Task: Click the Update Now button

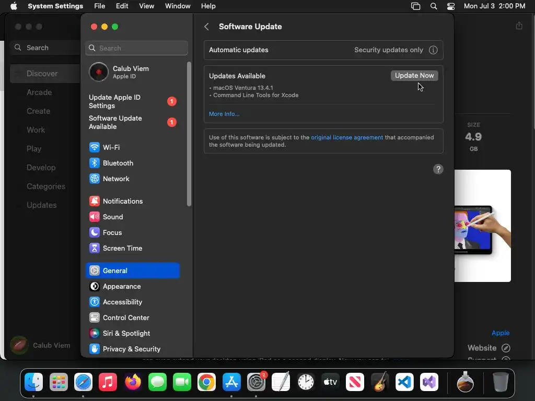Action: [x=414, y=75]
